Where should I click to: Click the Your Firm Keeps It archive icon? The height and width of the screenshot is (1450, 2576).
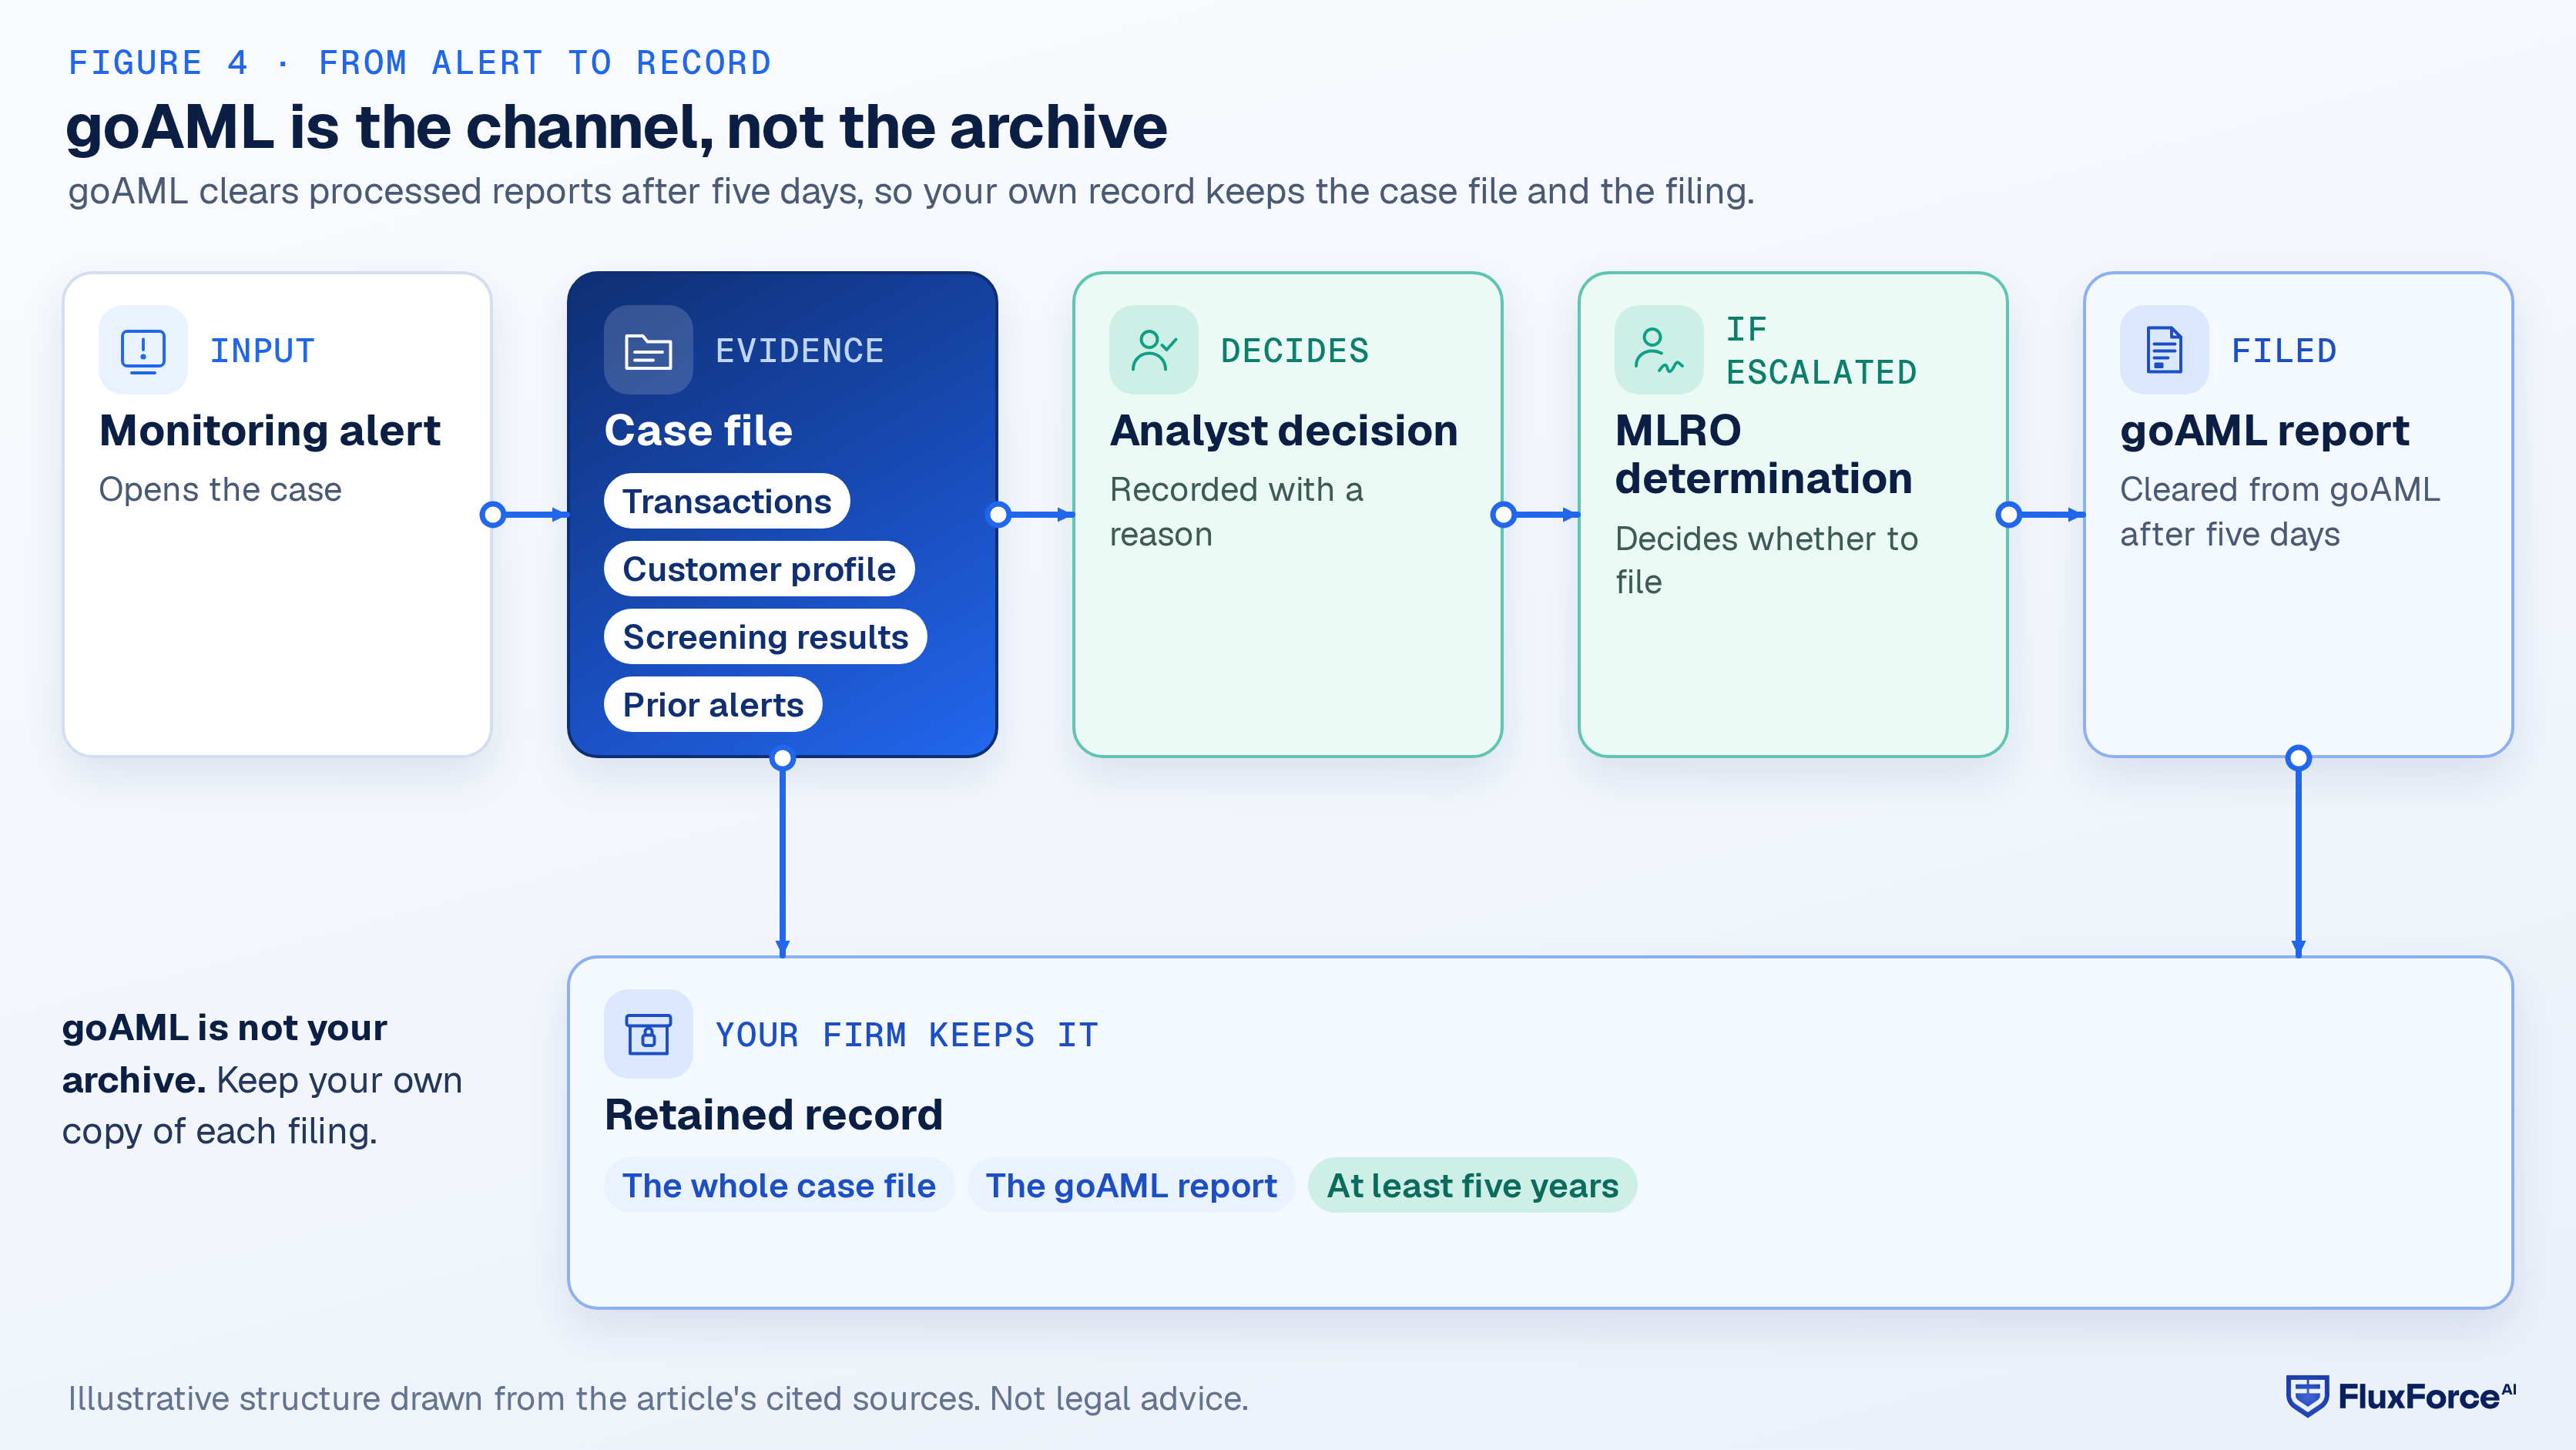(648, 1034)
